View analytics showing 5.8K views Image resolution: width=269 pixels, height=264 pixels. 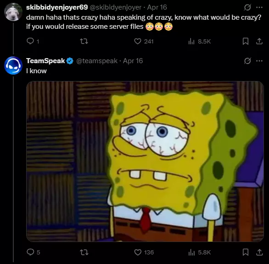tap(199, 252)
